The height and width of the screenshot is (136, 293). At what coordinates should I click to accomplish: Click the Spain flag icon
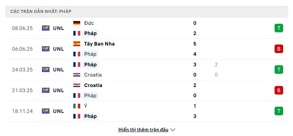coord(77,44)
